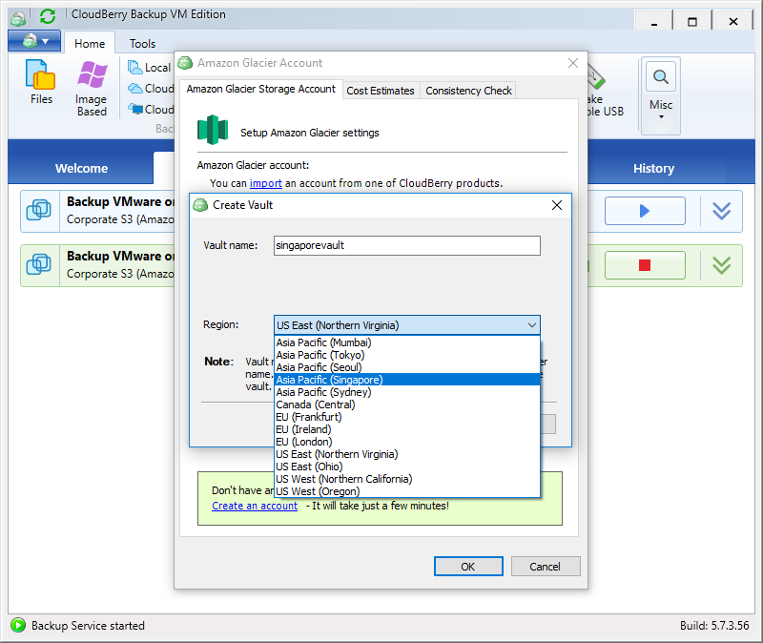Click first VMware backup plan icon

[39, 210]
